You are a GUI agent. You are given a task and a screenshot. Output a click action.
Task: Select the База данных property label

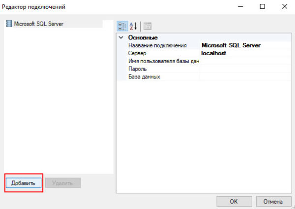coord(144,77)
